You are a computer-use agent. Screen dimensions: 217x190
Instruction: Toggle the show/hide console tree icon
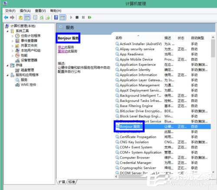27,17
